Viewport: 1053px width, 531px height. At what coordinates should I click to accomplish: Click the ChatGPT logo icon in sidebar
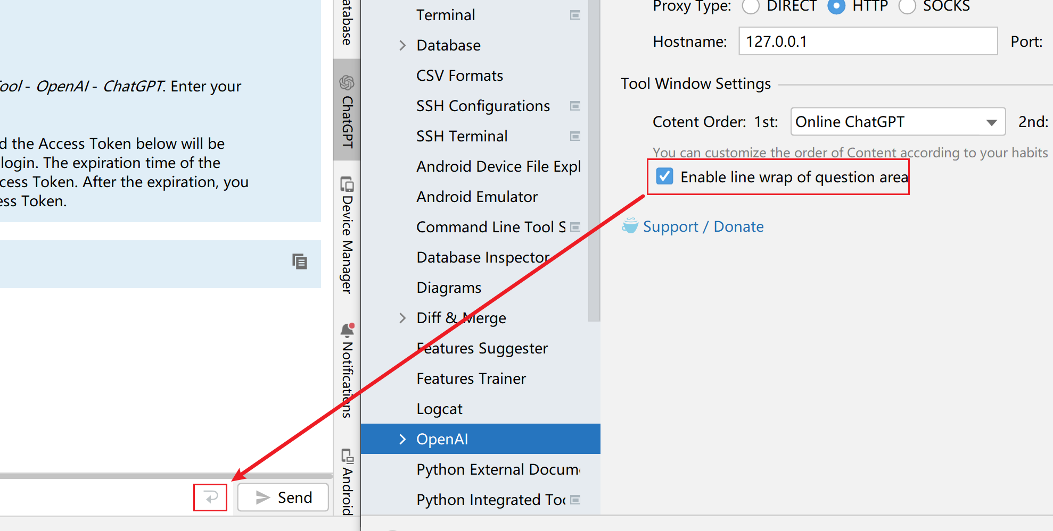click(x=347, y=82)
